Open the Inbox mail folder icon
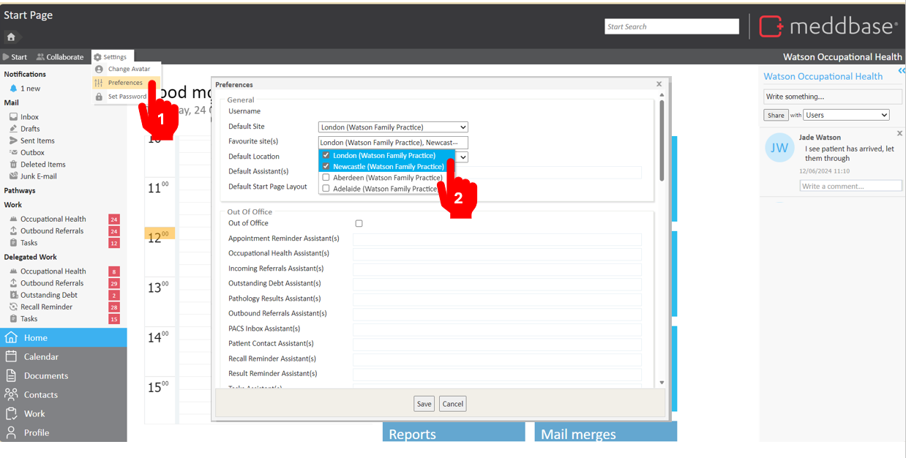Viewport: 906px width, 458px height. [13, 117]
